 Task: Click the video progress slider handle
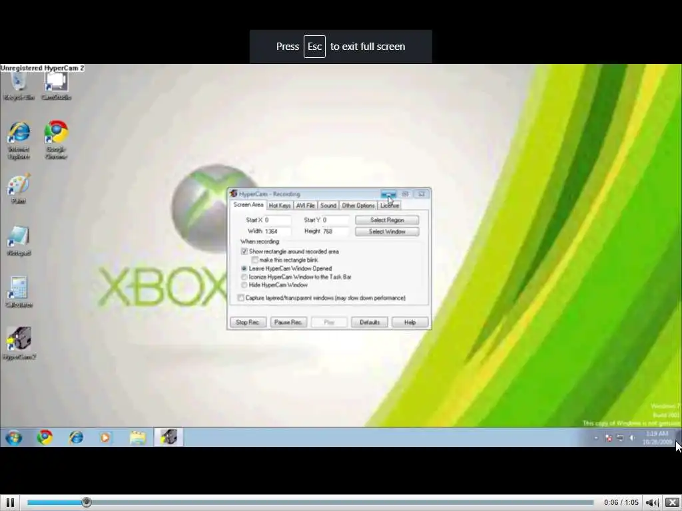click(x=87, y=502)
